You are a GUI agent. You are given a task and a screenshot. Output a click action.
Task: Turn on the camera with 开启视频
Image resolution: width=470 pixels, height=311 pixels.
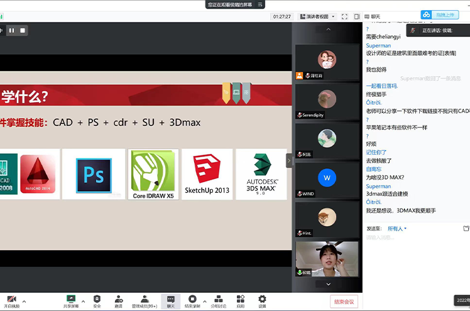click(11, 302)
